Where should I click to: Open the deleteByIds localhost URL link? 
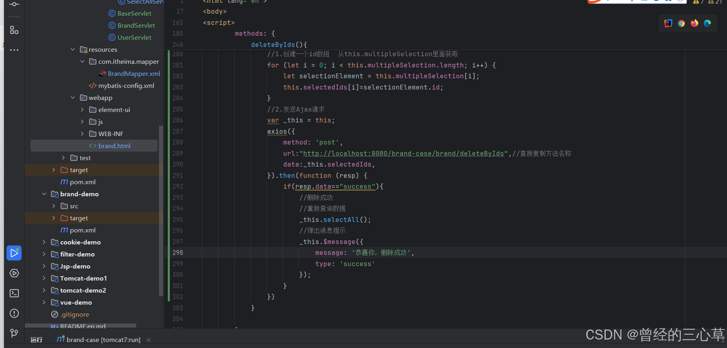pos(403,153)
